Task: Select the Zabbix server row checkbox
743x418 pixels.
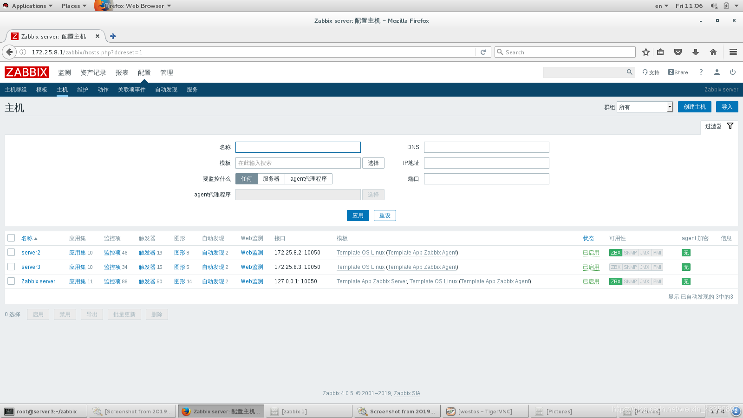Action: [x=11, y=281]
